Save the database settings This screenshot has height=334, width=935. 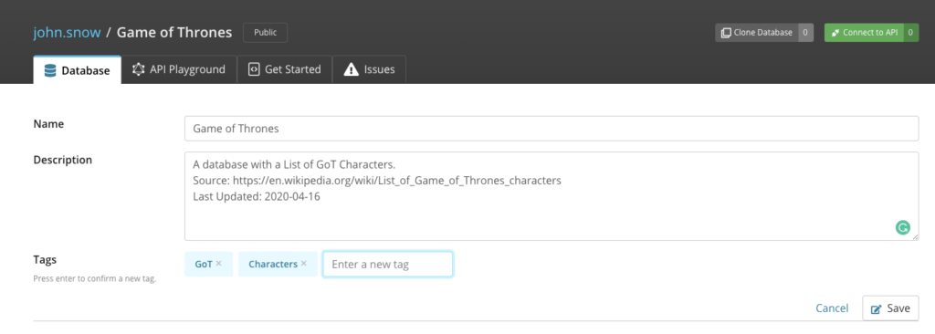[890, 308]
